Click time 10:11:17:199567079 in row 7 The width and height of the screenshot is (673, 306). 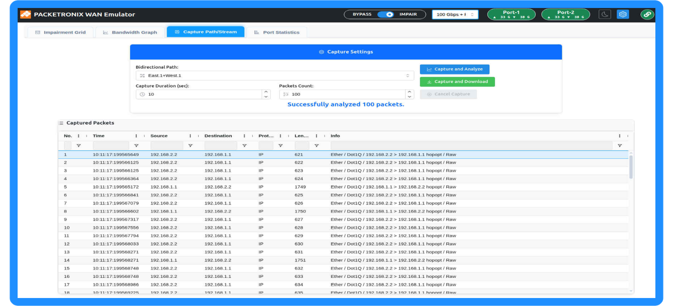(116, 203)
